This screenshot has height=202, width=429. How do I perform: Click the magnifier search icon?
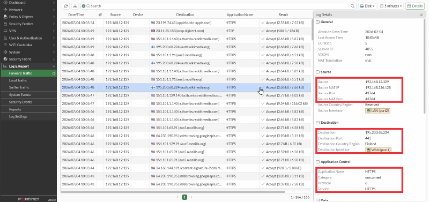pyautogui.click(x=352, y=6)
